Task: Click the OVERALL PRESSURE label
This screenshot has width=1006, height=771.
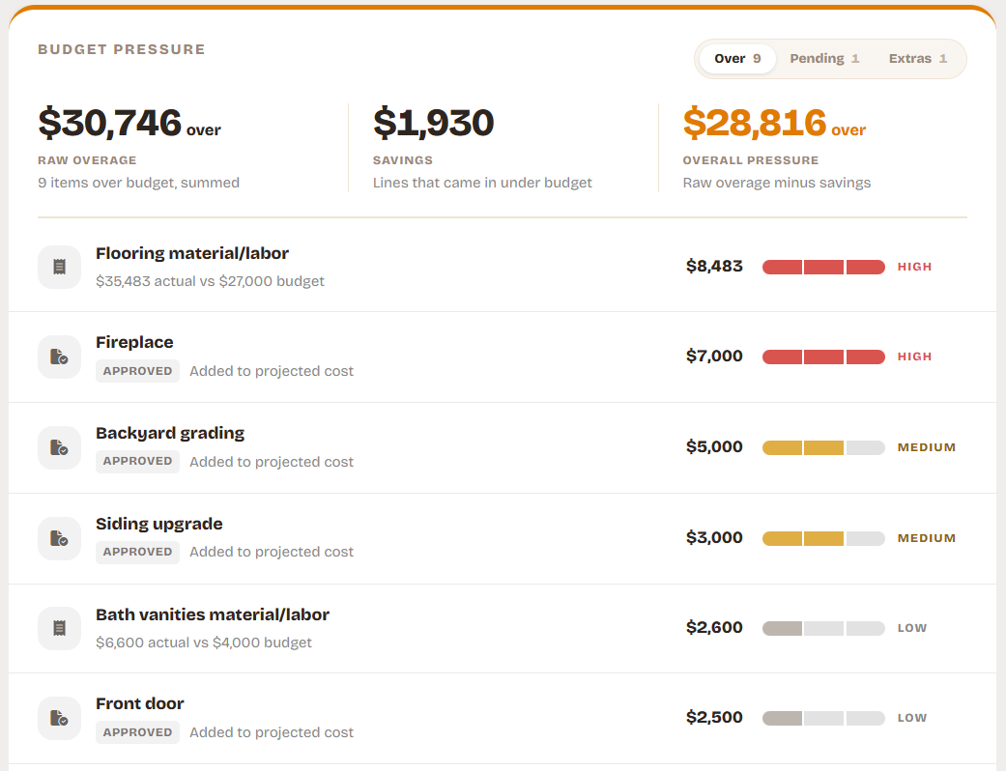Action: (x=751, y=160)
